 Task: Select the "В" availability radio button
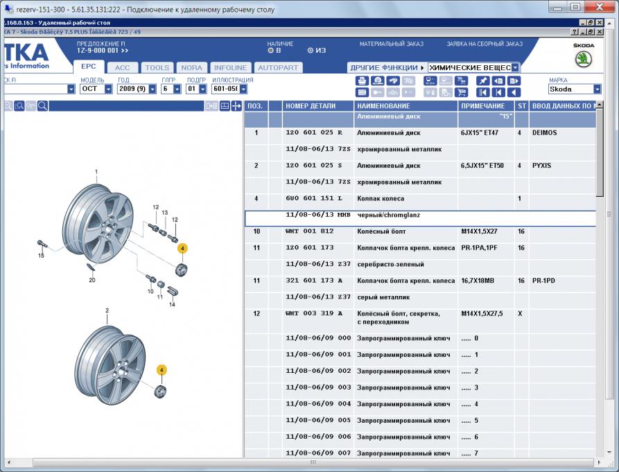(271, 51)
